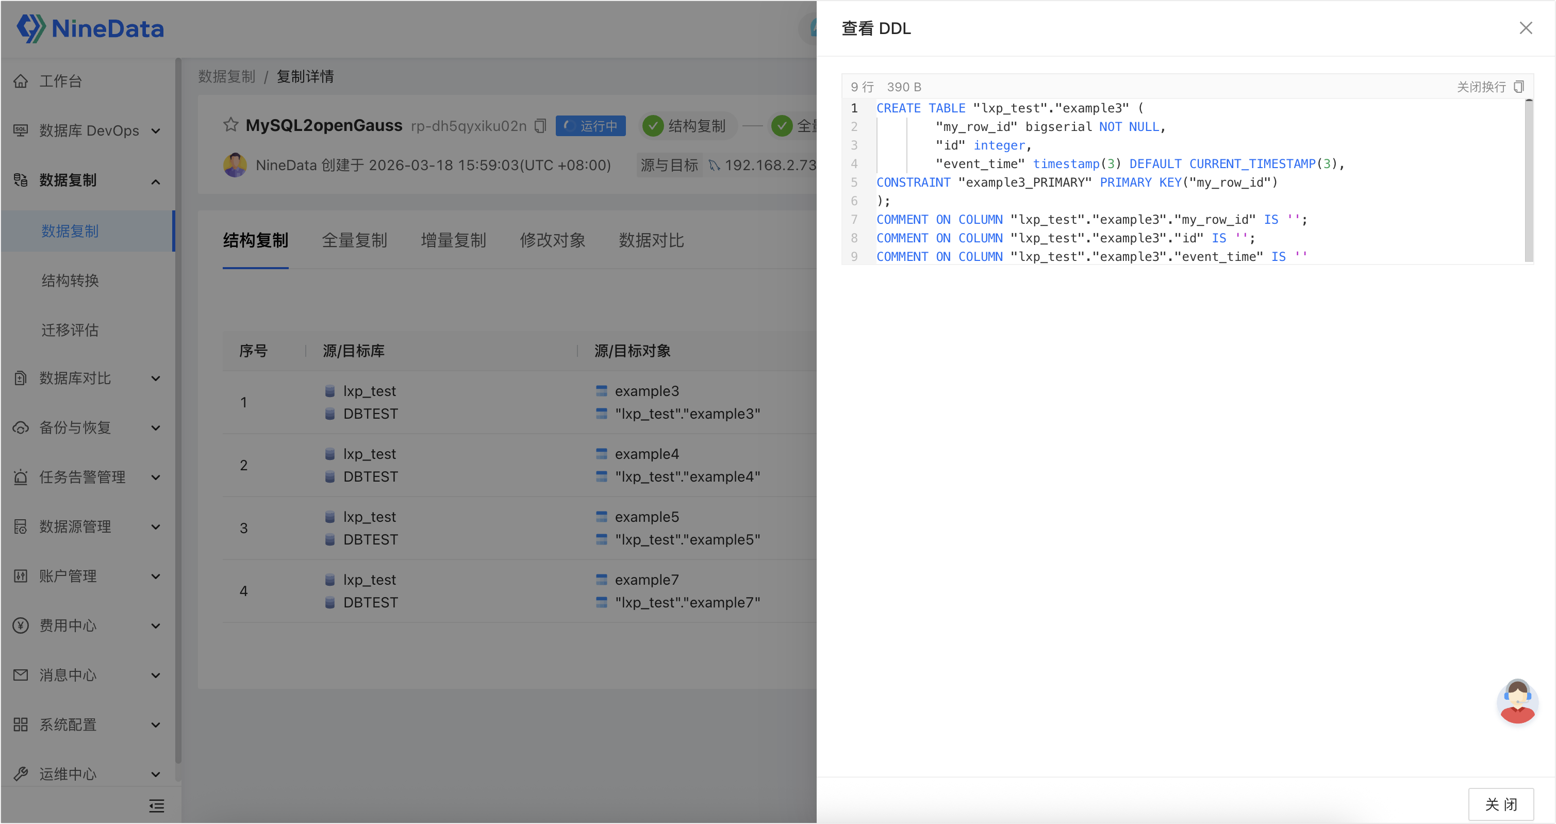Collapse the sidebar menu icon
The height and width of the screenshot is (824, 1556).
tap(156, 806)
